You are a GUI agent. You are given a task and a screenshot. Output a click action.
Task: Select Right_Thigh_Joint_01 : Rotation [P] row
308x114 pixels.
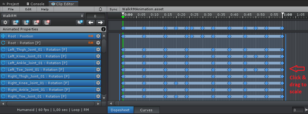click(51, 76)
